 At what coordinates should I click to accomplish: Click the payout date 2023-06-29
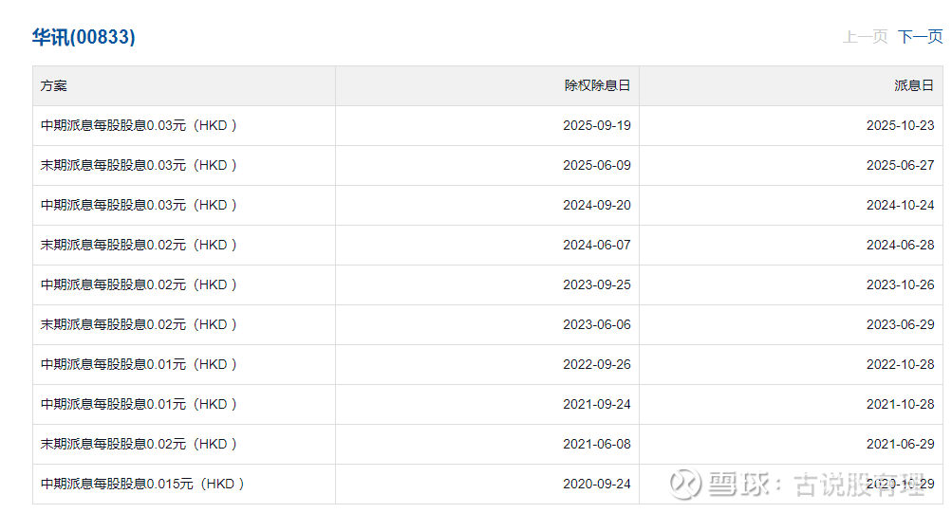coord(900,324)
